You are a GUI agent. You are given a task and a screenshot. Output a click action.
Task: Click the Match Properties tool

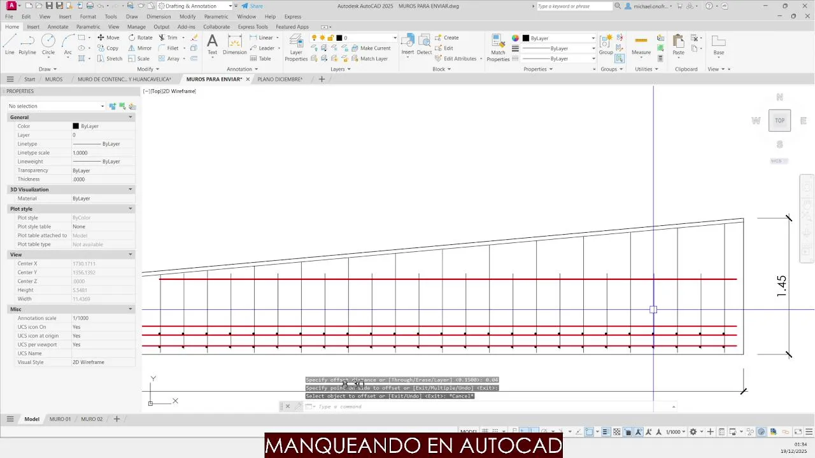click(x=498, y=48)
